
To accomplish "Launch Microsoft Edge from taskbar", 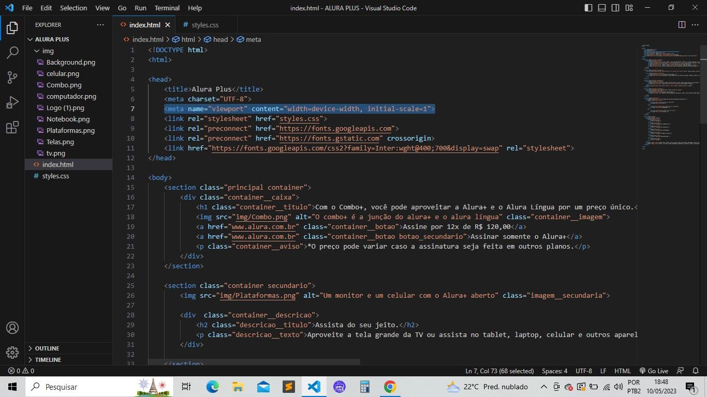I will (x=212, y=387).
